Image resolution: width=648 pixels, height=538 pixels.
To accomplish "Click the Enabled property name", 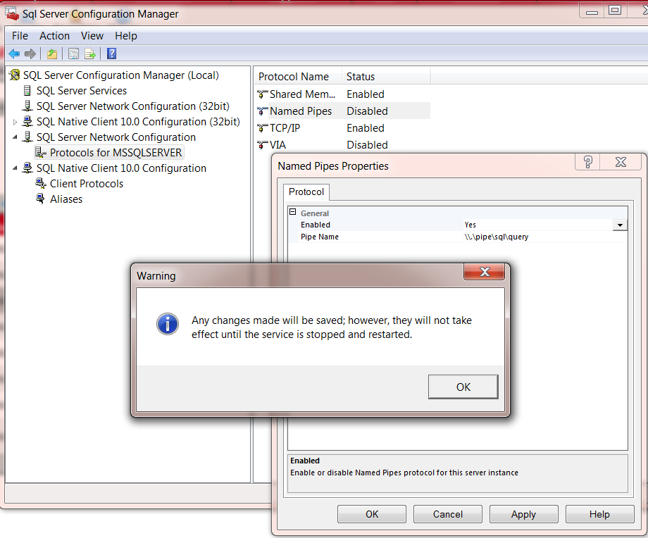I will (x=316, y=225).
